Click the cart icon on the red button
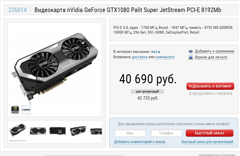Image resolution: width=240 pixels, height=156 pixels. coord(190,86)
